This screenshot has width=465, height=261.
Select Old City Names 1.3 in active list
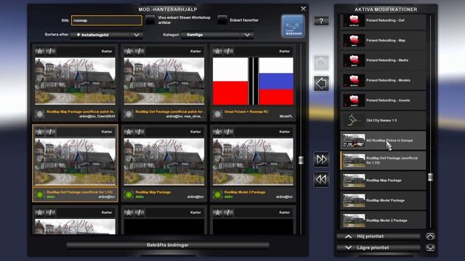click(383, 120)
